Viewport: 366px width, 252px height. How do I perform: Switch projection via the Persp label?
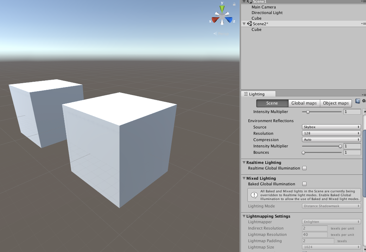pos(223,34)
